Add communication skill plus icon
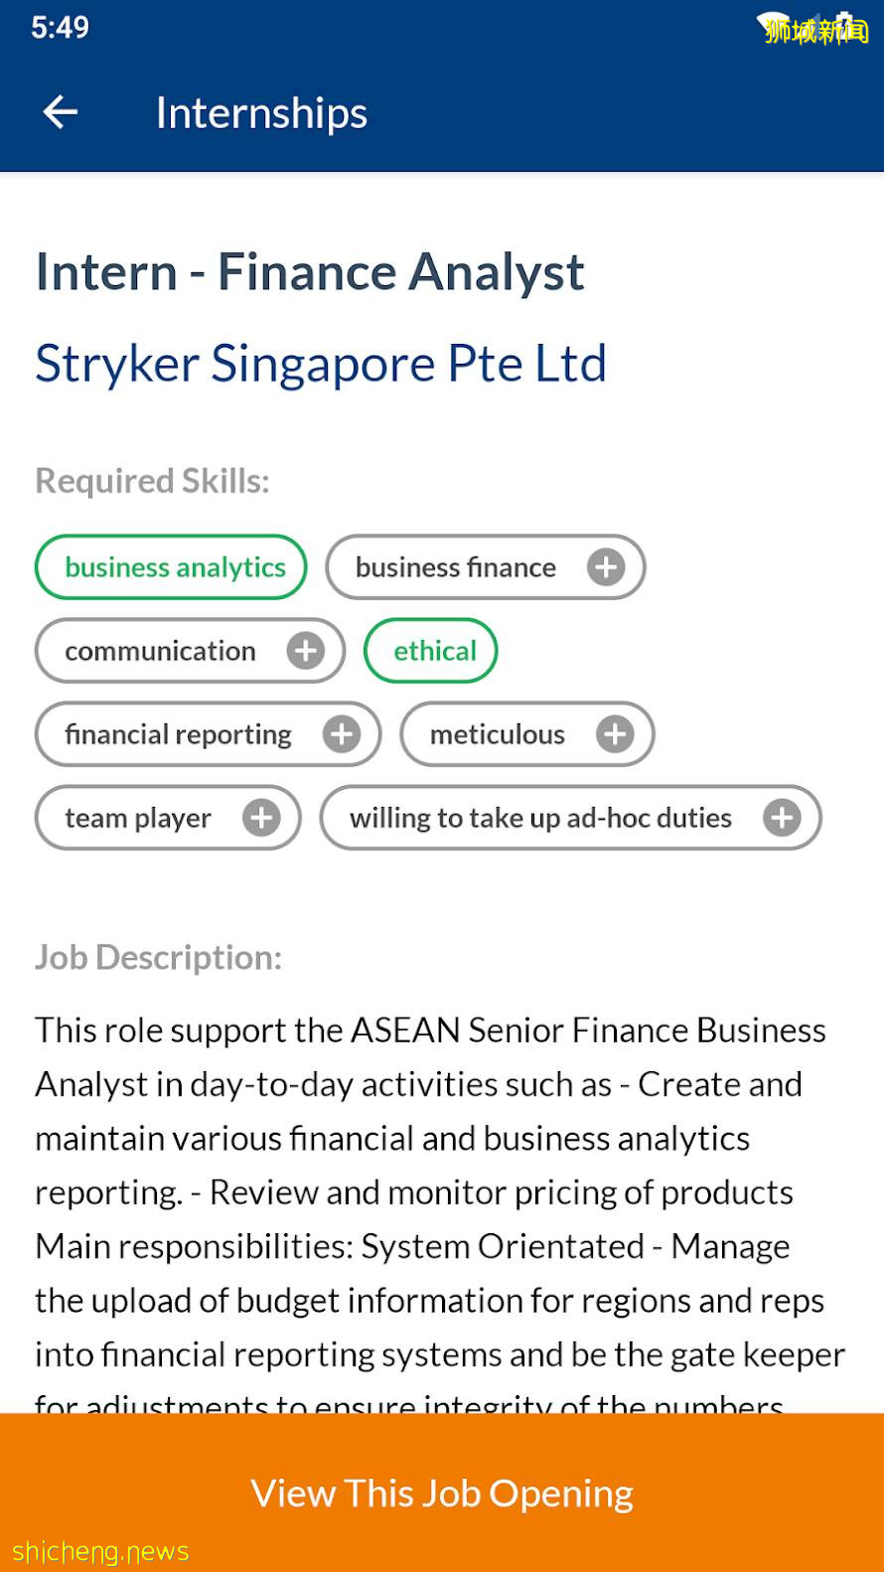 click(x=306, y=651)
